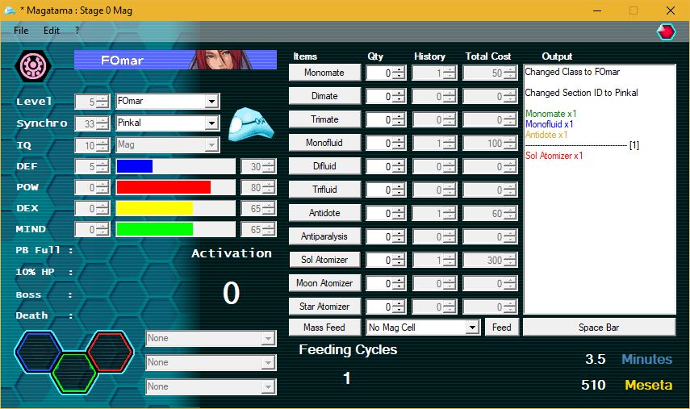690x409 pixels.
Task: Click the green photon blast hexagon slot
Action: pyautogui.click(x=74, y=373)
